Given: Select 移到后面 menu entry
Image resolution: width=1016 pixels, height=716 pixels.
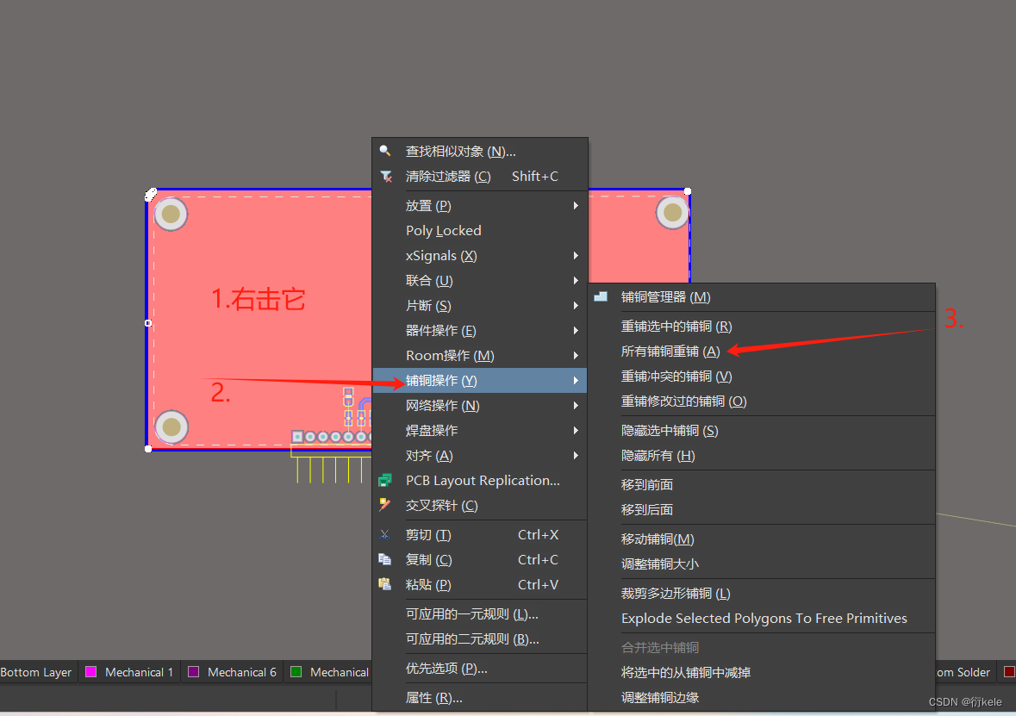Looking at the screenshot, I should pos(762,510).
